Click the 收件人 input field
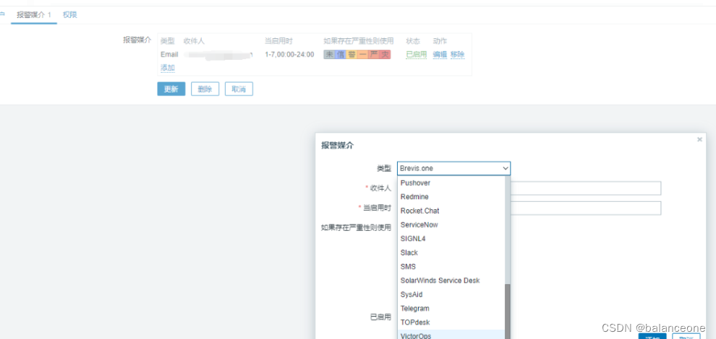716x339 pixels. pyautogui.click(x=586, y=188)
